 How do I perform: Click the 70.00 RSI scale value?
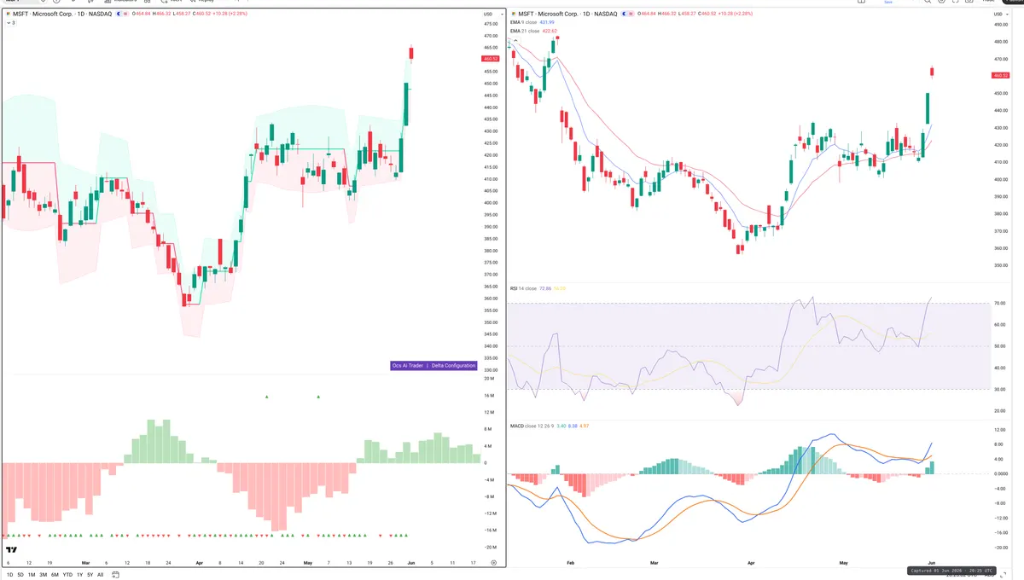(x=1001, y=304)
